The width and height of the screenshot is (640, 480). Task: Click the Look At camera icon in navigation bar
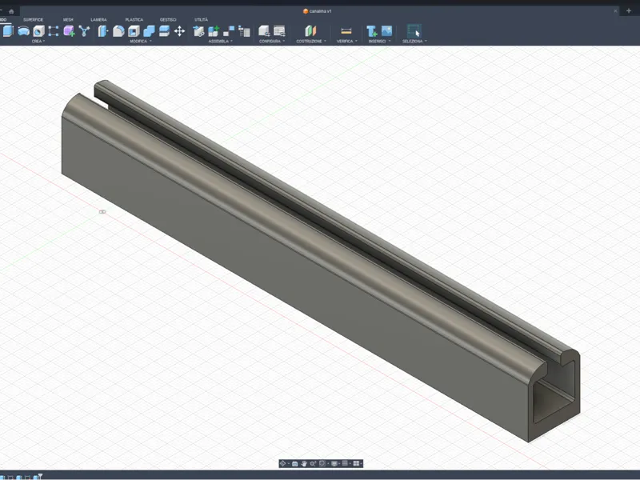click(294, 464)
